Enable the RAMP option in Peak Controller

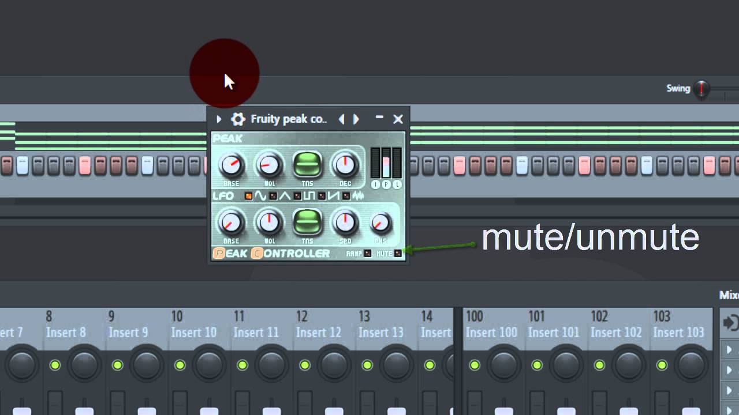point(368,254)
